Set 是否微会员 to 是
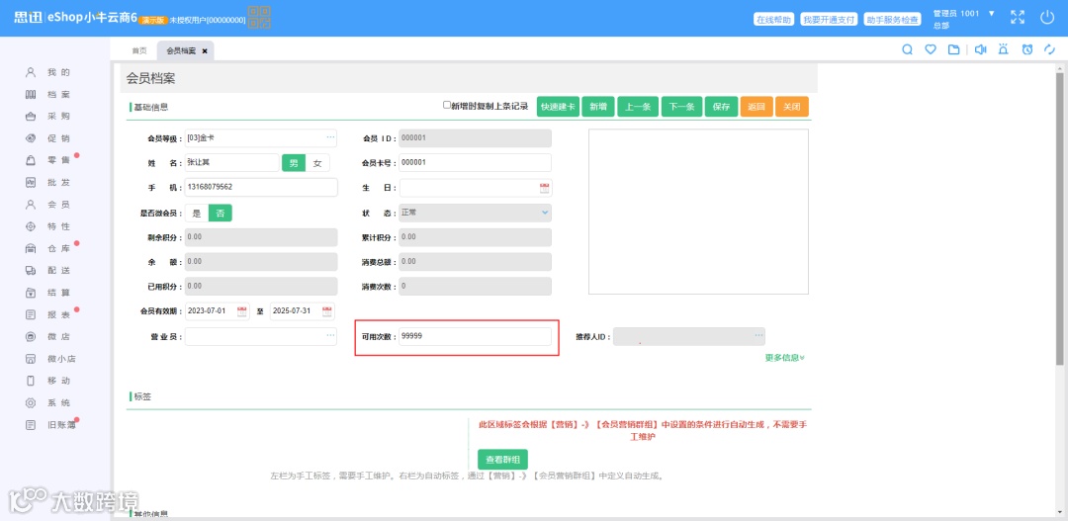 pyautogui.click(x=197, y=214)
